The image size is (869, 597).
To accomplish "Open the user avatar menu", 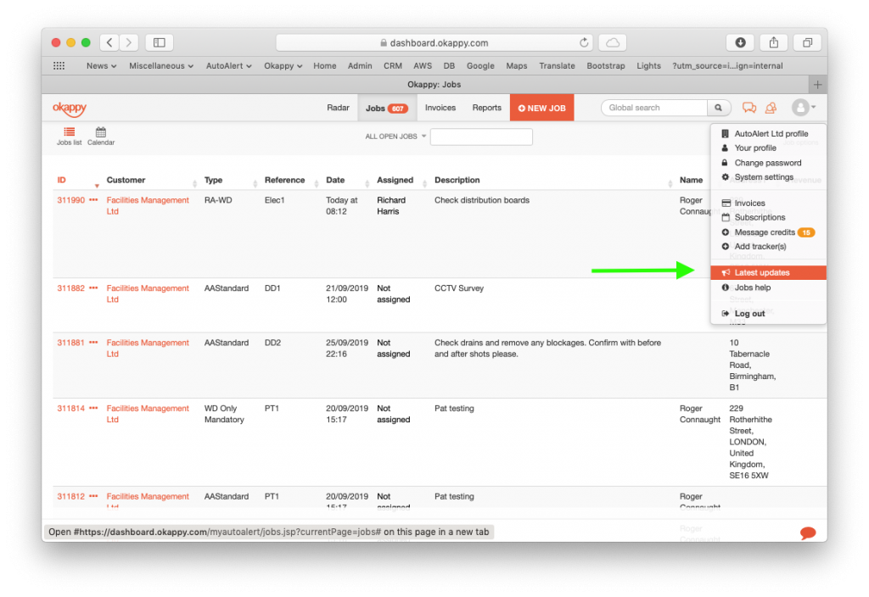I will (x=803, y=108).
